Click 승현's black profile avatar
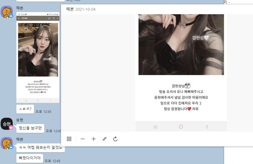 pos(7,124)
